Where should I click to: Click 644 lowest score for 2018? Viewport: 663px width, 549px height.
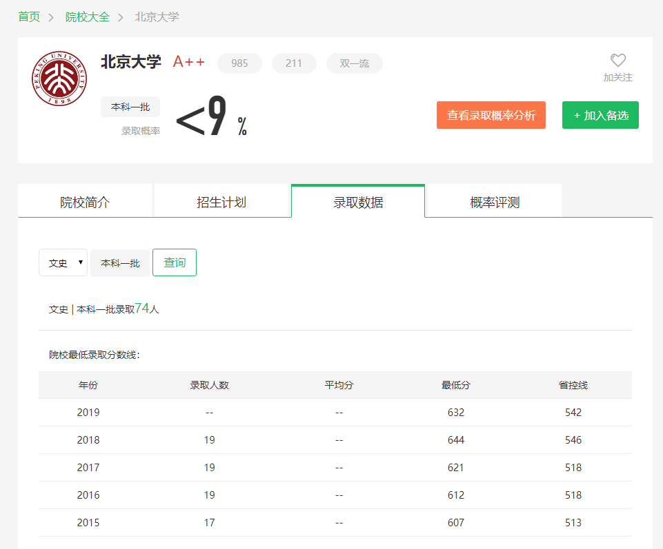point(456,440)
